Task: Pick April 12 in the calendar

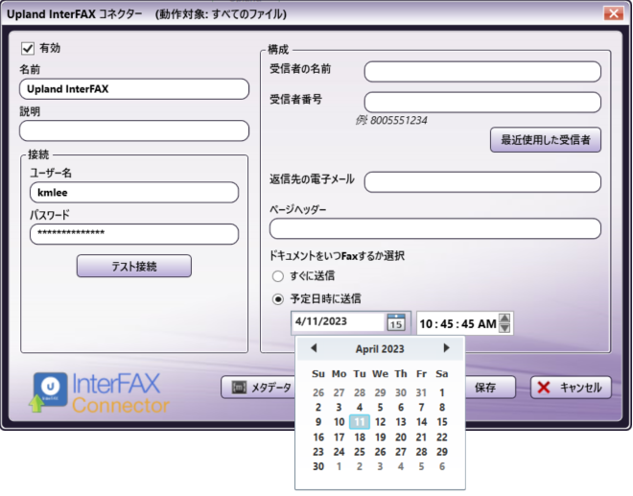Action: click(x=380, y=422)
